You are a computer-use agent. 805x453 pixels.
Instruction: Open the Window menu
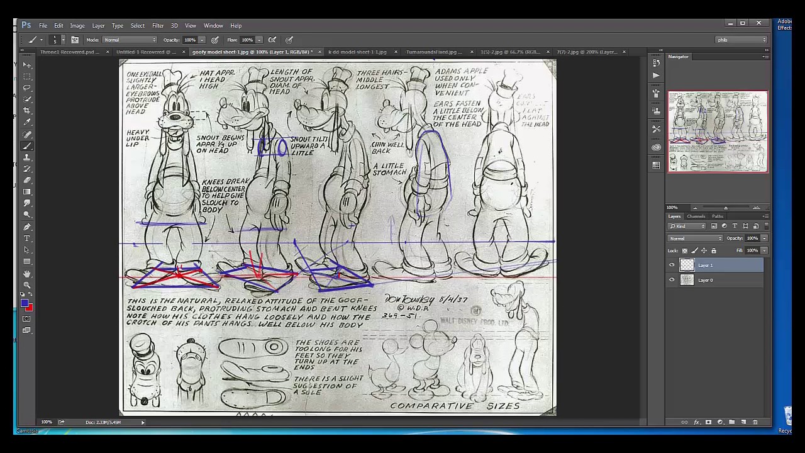213,26
